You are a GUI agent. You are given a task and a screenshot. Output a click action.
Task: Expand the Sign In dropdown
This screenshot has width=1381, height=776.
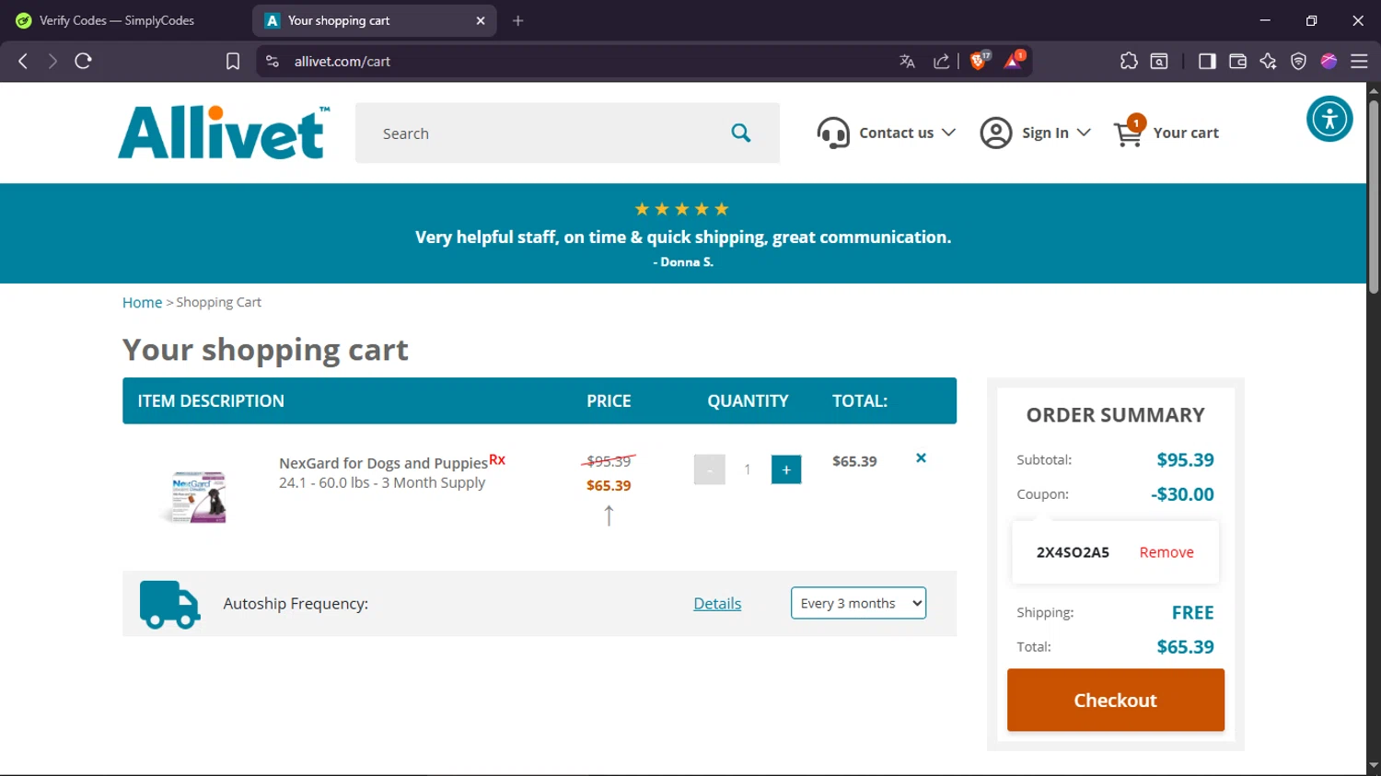pyautogui.click(x=1084, y=133)
